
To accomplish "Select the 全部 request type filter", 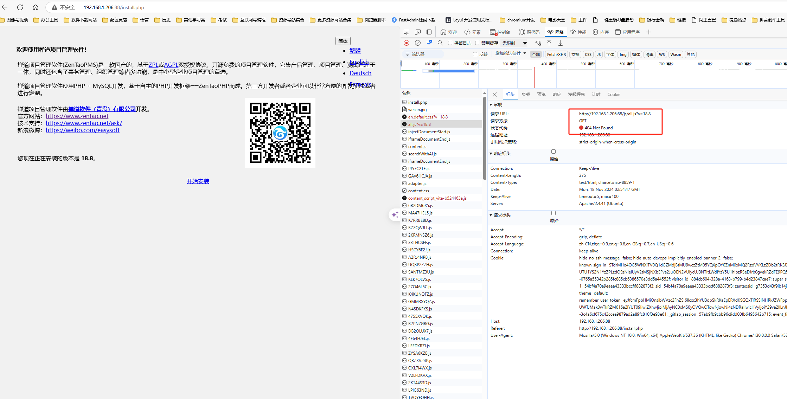I will (536, 54).
